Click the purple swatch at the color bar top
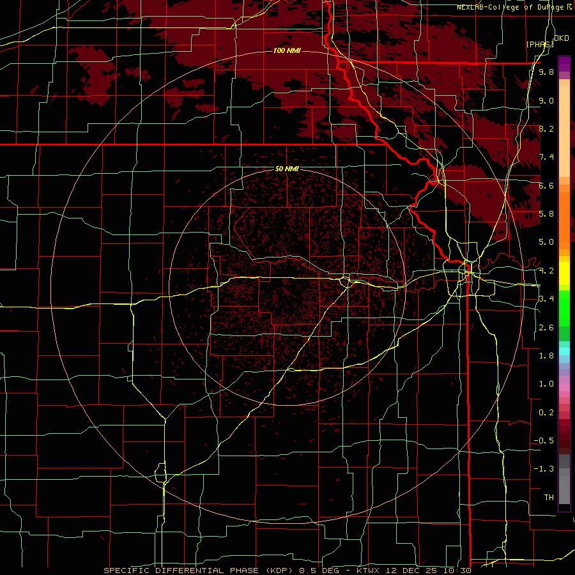This screenshot has height=575, width=575. [564, 64]
